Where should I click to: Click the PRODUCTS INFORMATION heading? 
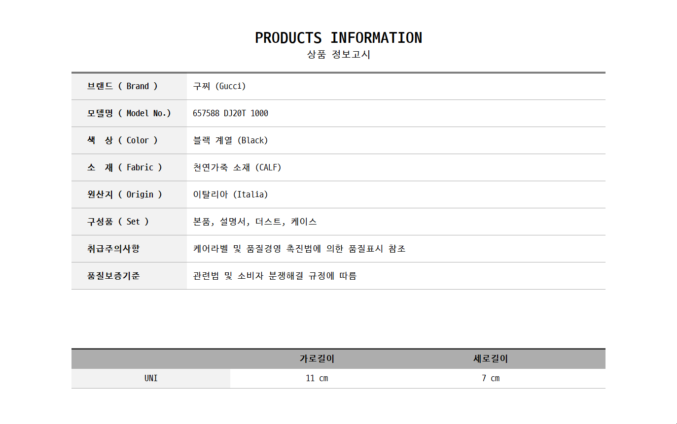click(338, 38)
